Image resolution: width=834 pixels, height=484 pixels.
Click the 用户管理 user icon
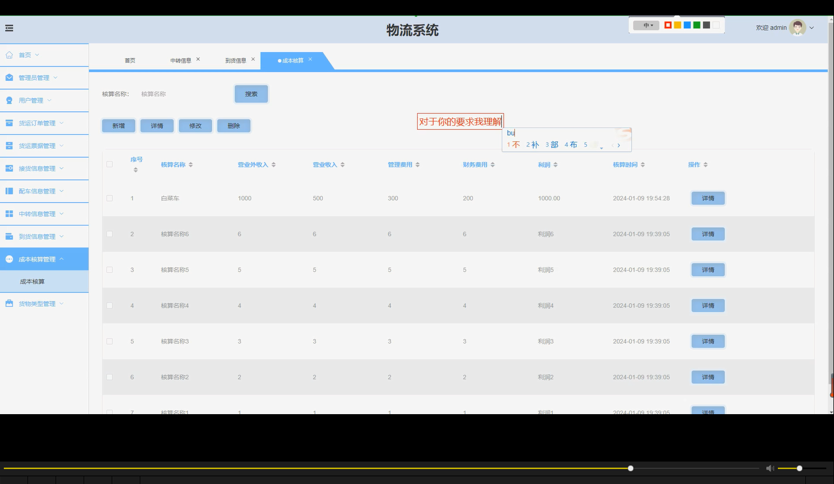click(9, 100)
